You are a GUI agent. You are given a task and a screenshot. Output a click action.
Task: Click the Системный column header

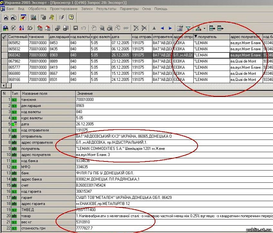pyautogui.click(x=18, y=37)
